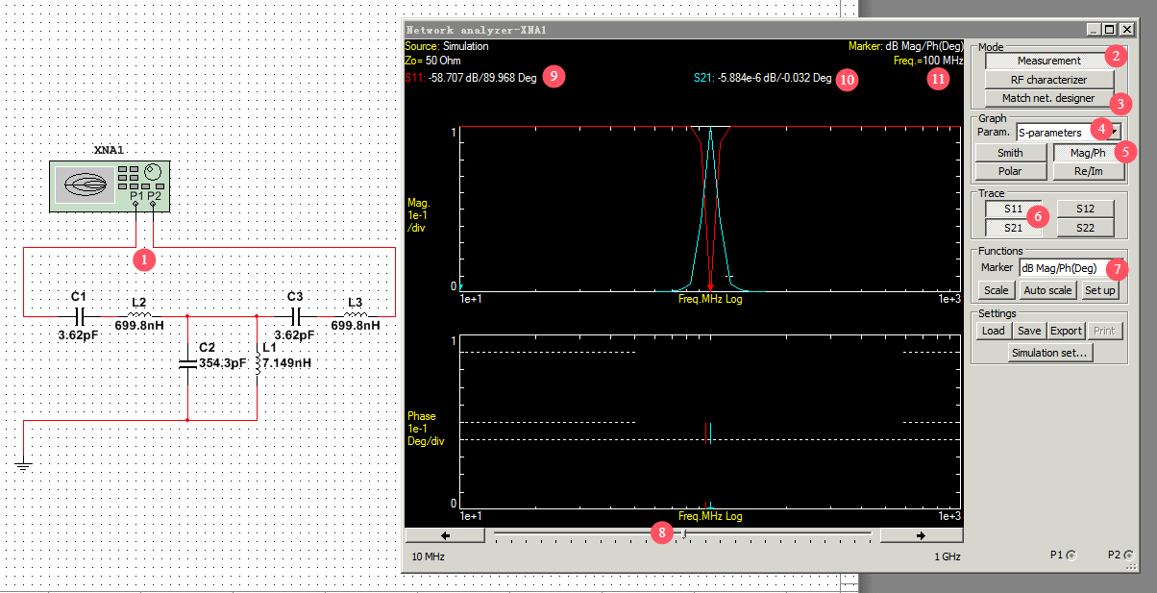Viewport: 1157px width, 593px height.
Task: Click the Auto scale button
Action: tap(1046, 290)
